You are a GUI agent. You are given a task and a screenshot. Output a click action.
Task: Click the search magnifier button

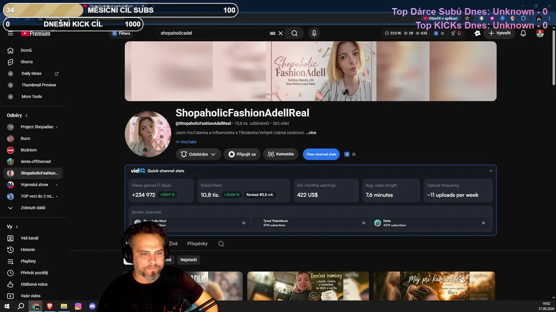point(295,33)
